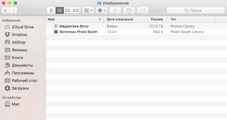Click the Edit Tags toolbar button

(x=143, y=10)
